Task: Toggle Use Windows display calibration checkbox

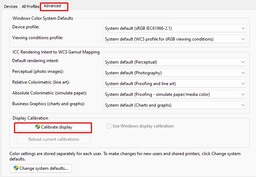Action: tap(109, 126)
